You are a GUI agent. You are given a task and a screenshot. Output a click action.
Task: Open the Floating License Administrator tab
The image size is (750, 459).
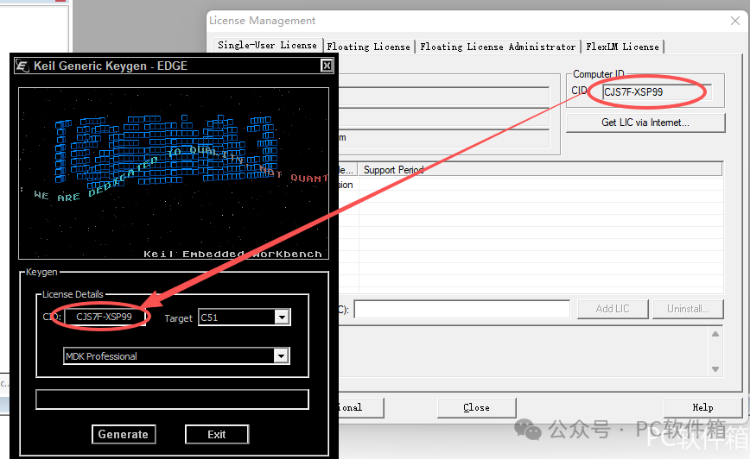click(x=498, y=47)
